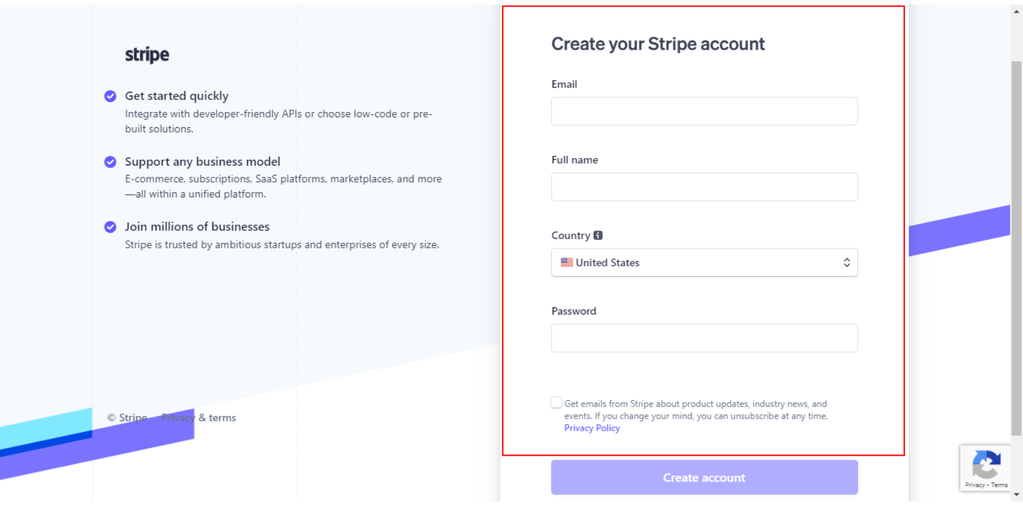1023x514 pixels.
Task: Open the Privacy Policy link
Action: [x=591, y=428]
